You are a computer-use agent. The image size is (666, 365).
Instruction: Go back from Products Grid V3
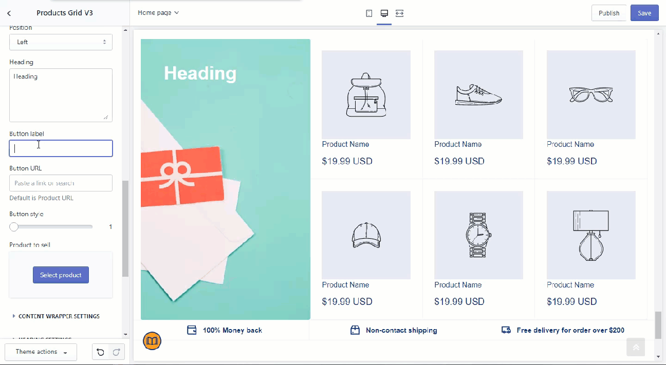(9, 13)
